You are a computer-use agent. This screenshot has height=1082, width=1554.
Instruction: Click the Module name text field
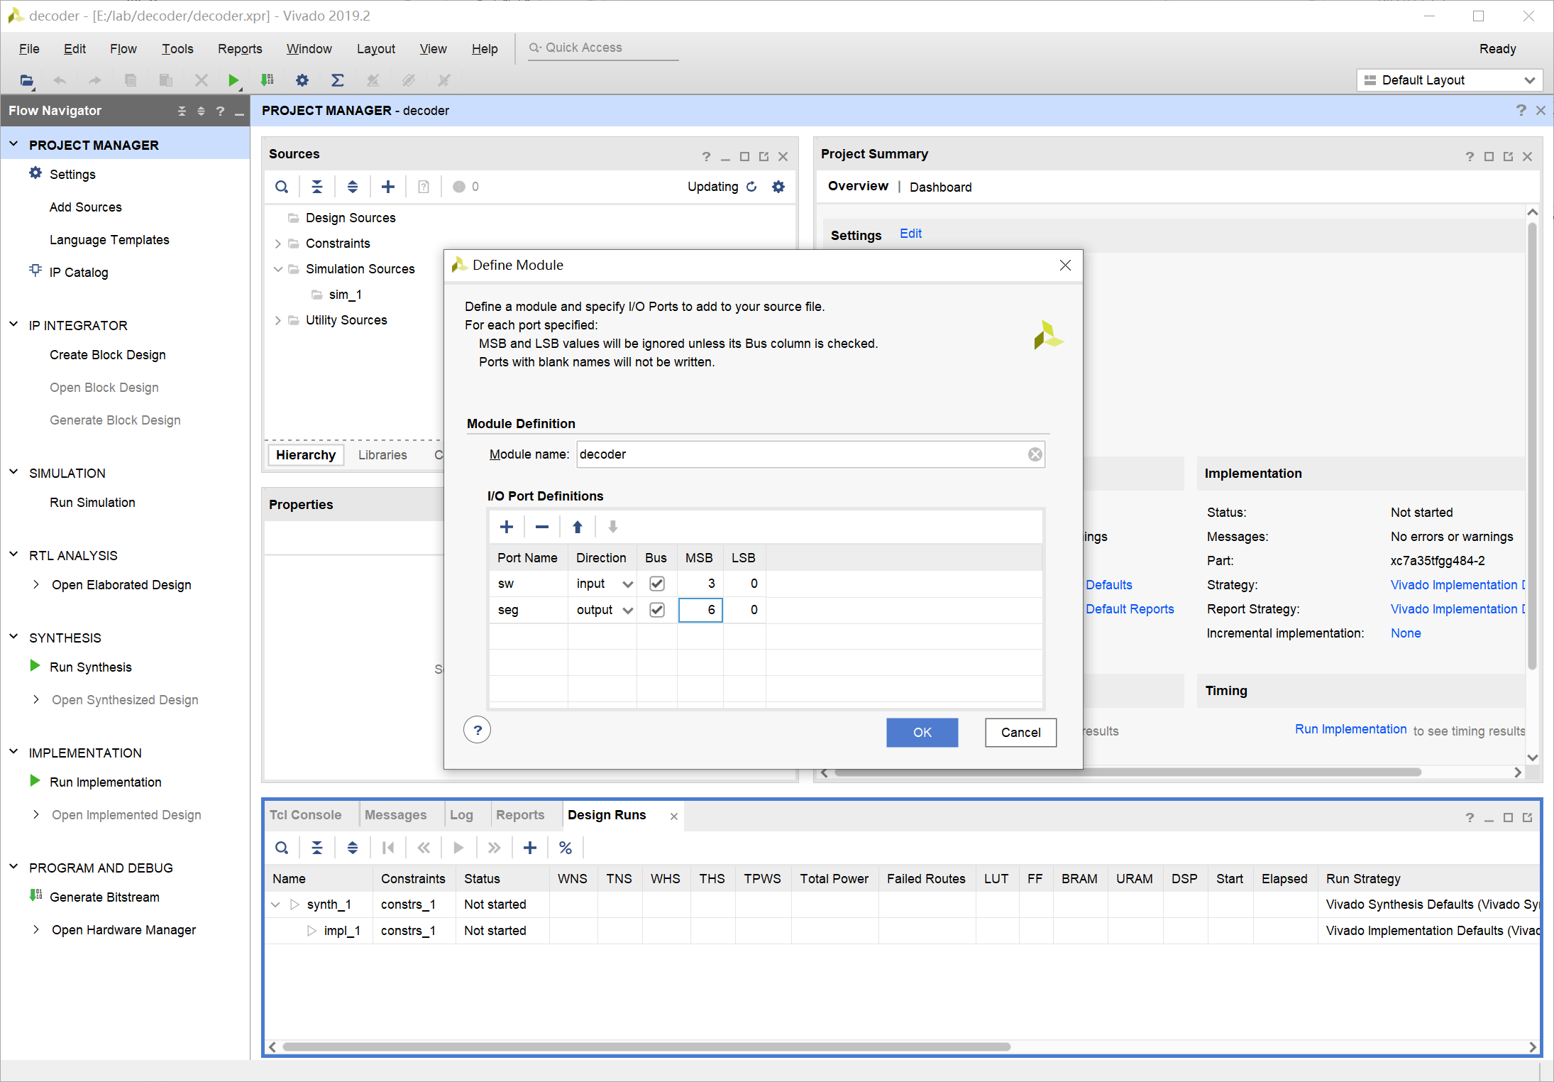[x=802, y=454]
